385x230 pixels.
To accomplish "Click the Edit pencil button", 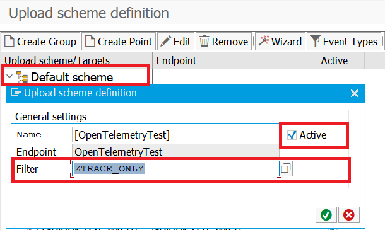I will point(176,42).
